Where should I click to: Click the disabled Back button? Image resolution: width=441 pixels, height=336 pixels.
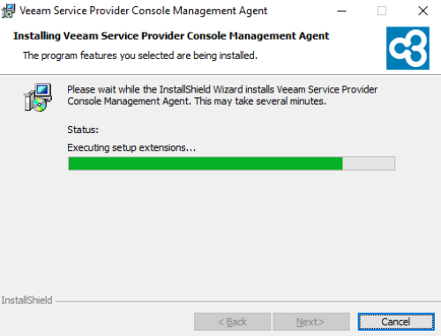(232, 322)
